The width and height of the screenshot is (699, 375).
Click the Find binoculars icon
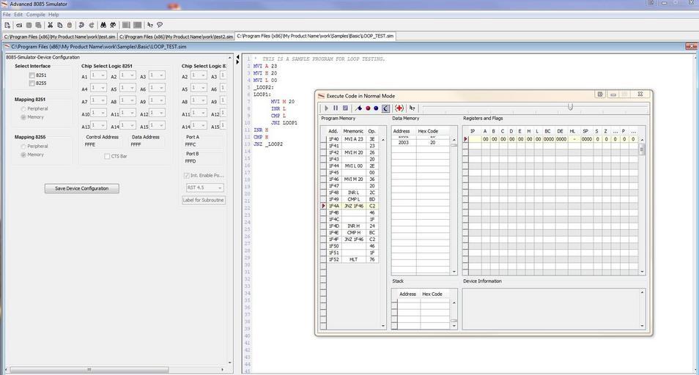(x=103, y=25)
